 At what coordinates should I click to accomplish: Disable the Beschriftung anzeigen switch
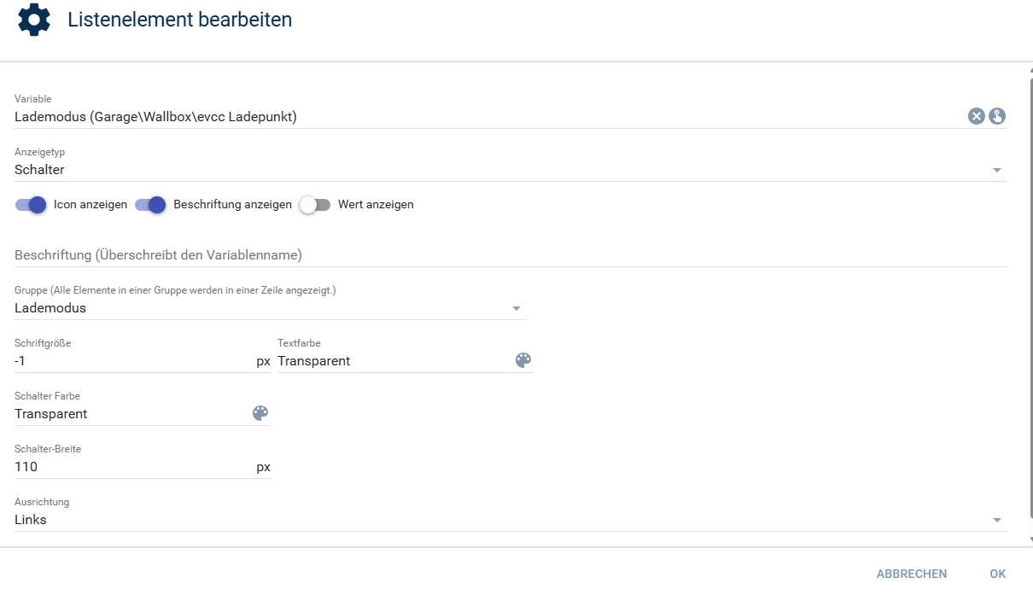pyautogui.click(x=150, y=205)
